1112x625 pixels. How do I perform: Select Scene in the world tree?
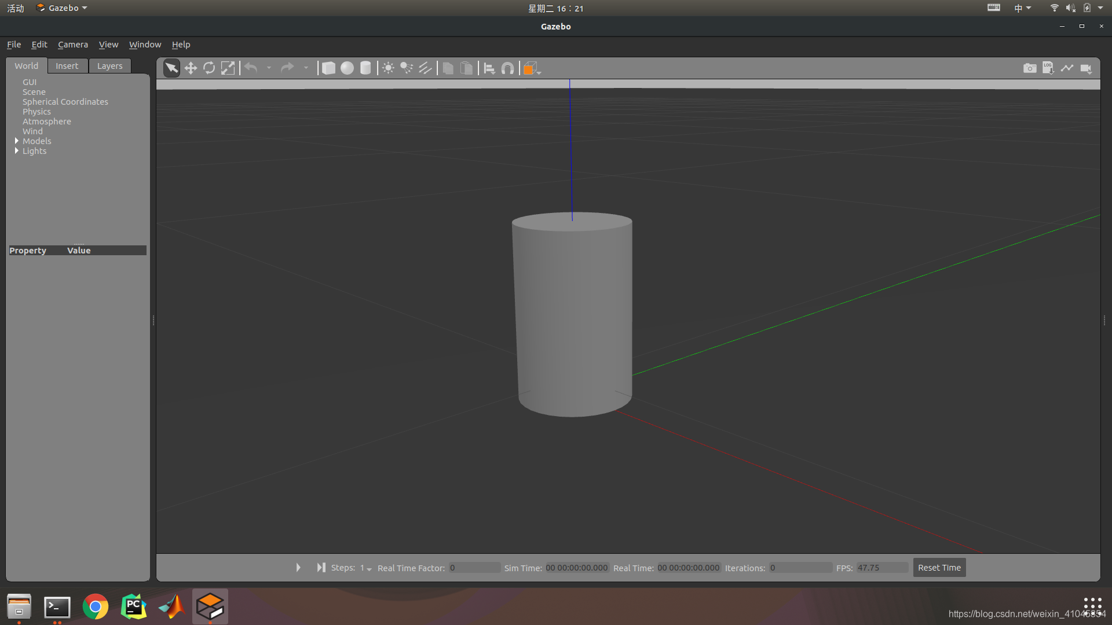pyautogui.click(x=34, y=92)
